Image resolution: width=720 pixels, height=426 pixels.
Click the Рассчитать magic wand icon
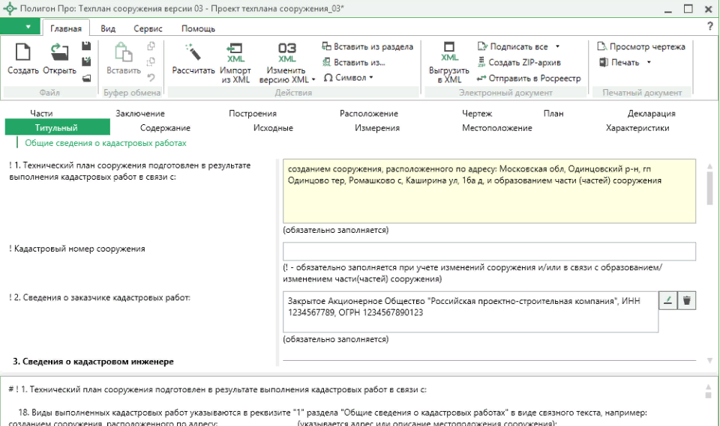193,52
